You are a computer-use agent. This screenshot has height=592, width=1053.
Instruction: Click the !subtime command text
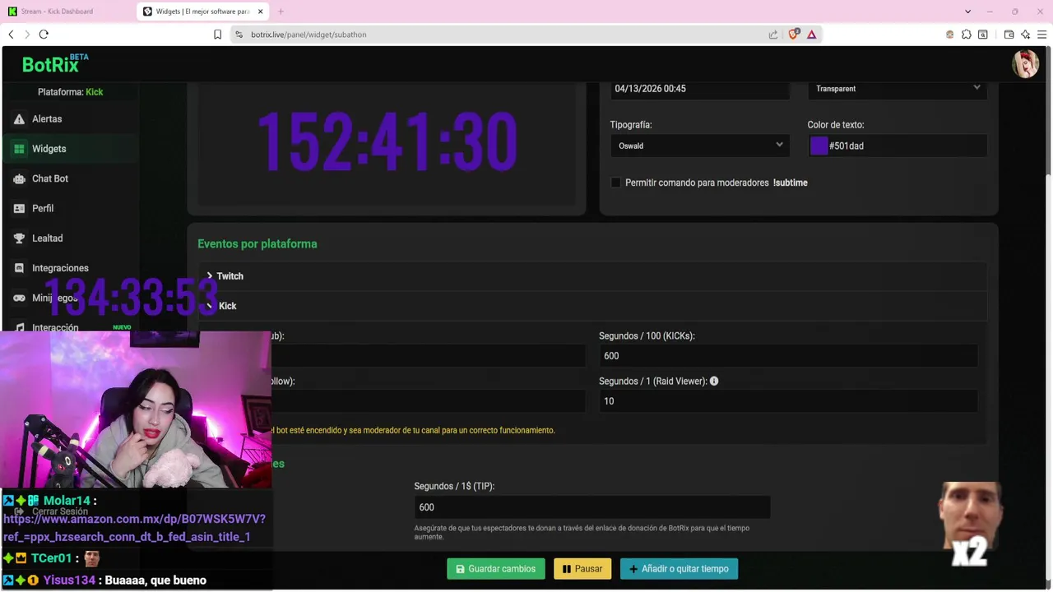coord(791,183)
